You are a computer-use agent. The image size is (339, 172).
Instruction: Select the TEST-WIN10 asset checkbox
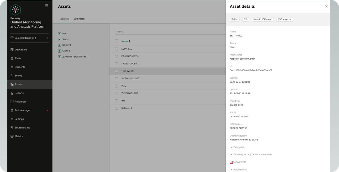coord(116,71)
